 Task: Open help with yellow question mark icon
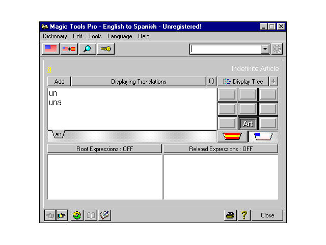coord(244,215)
